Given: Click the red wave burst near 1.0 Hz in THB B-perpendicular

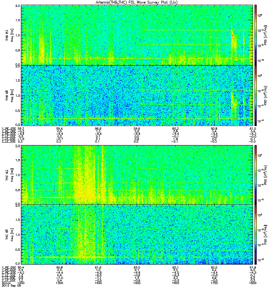Looking at the screenshot, I should pos(232,35).
